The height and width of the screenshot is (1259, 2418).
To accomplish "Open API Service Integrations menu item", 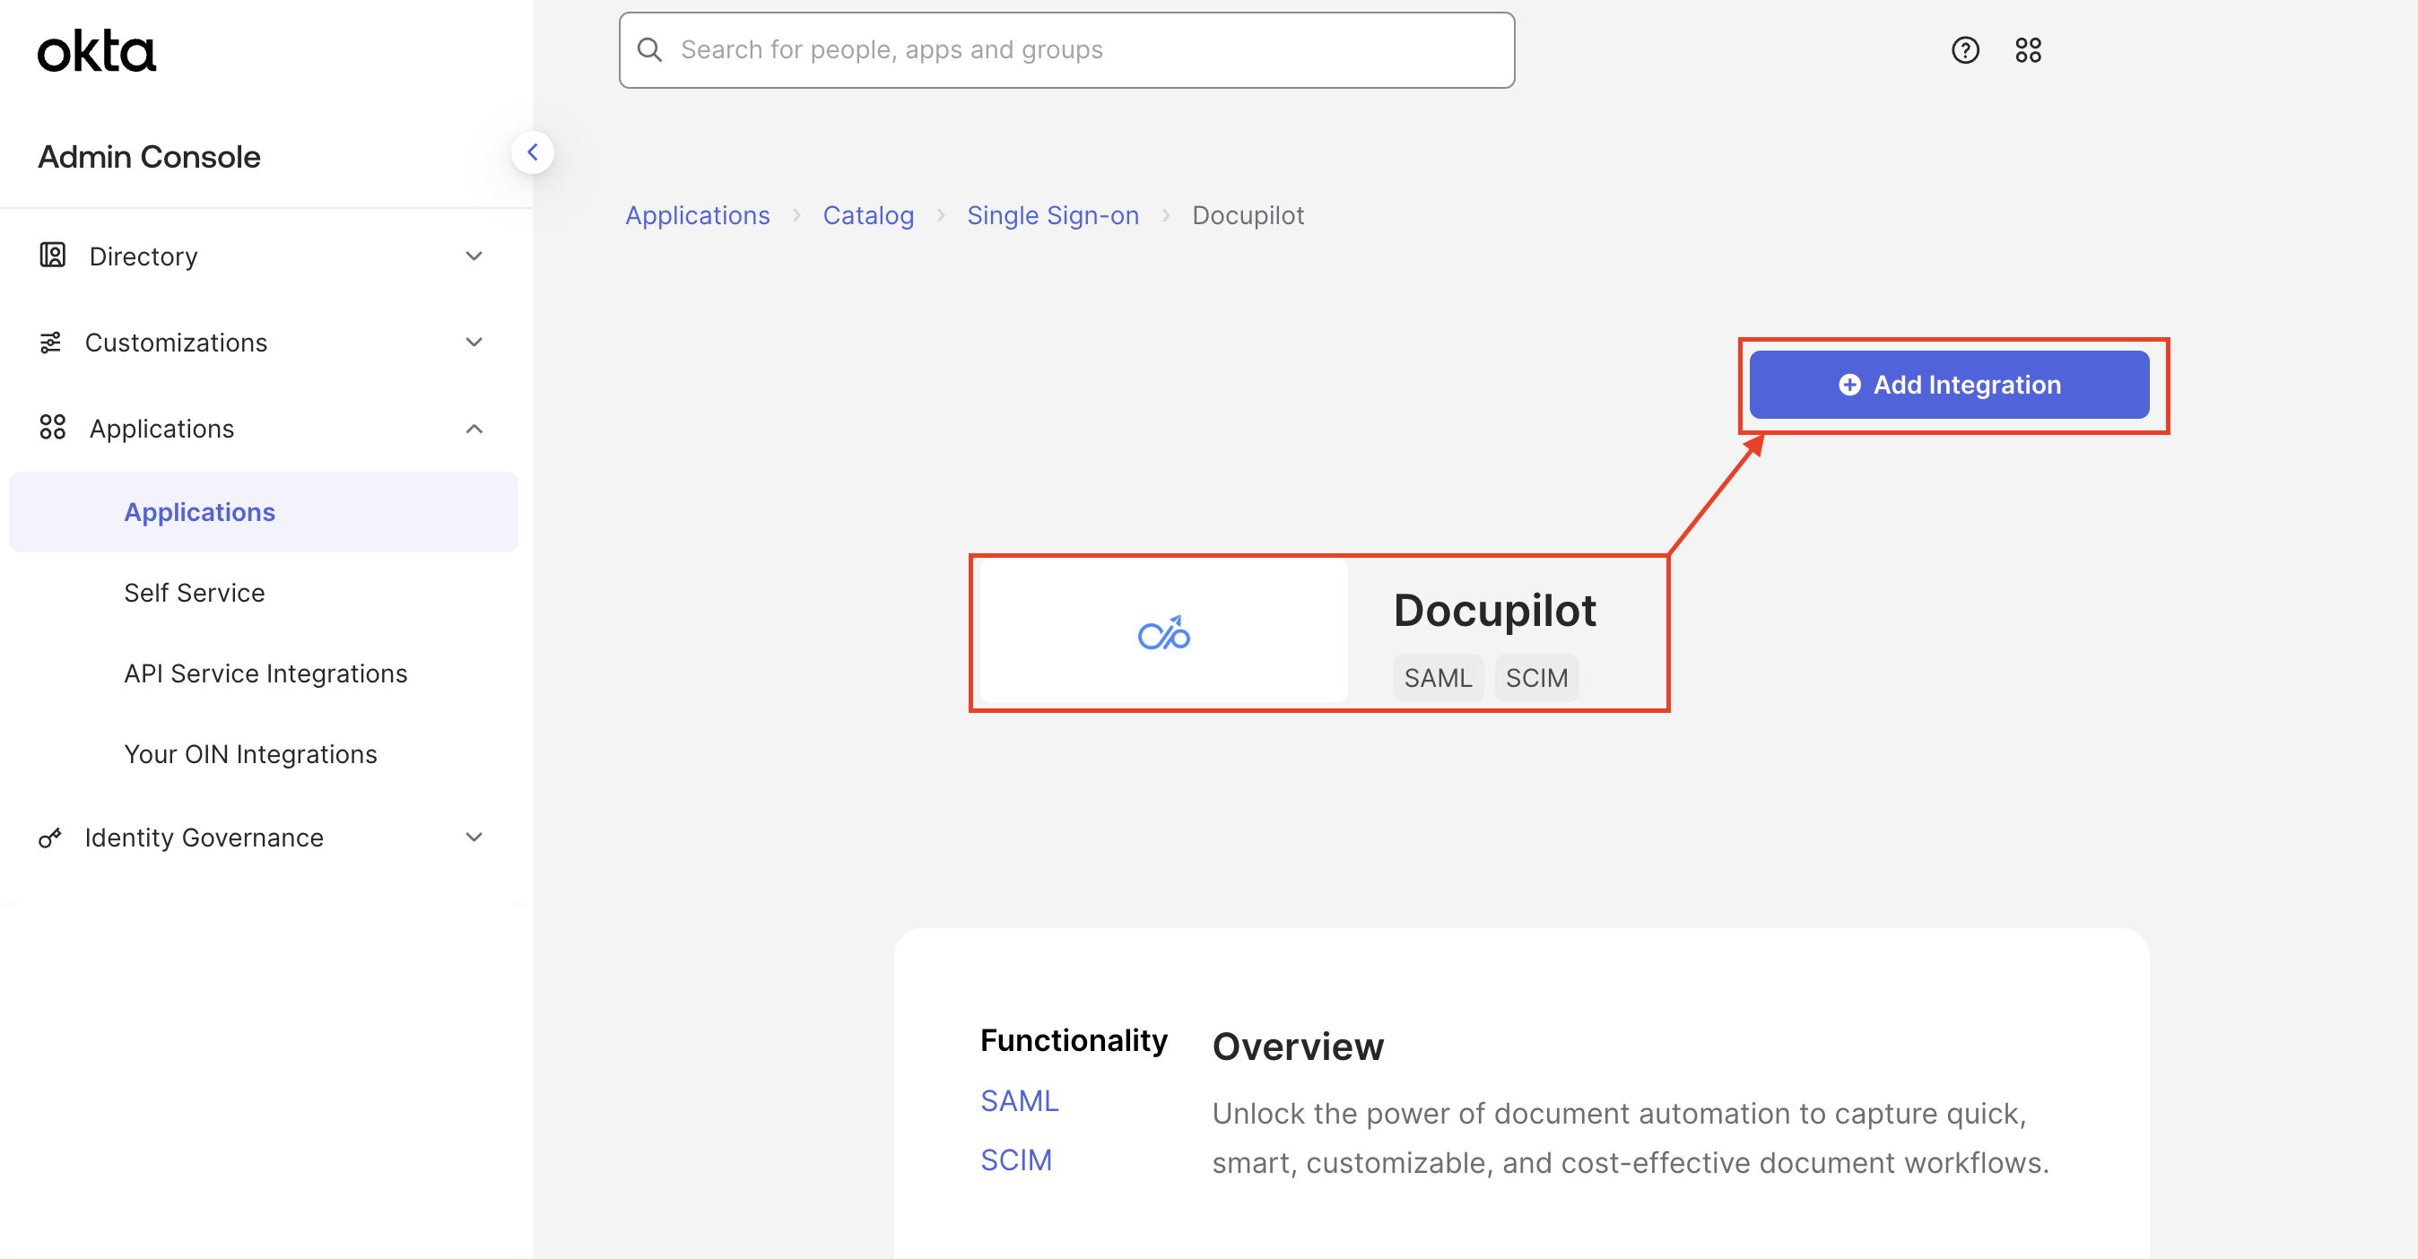I will pyautogui.click(x=265, y=673).
